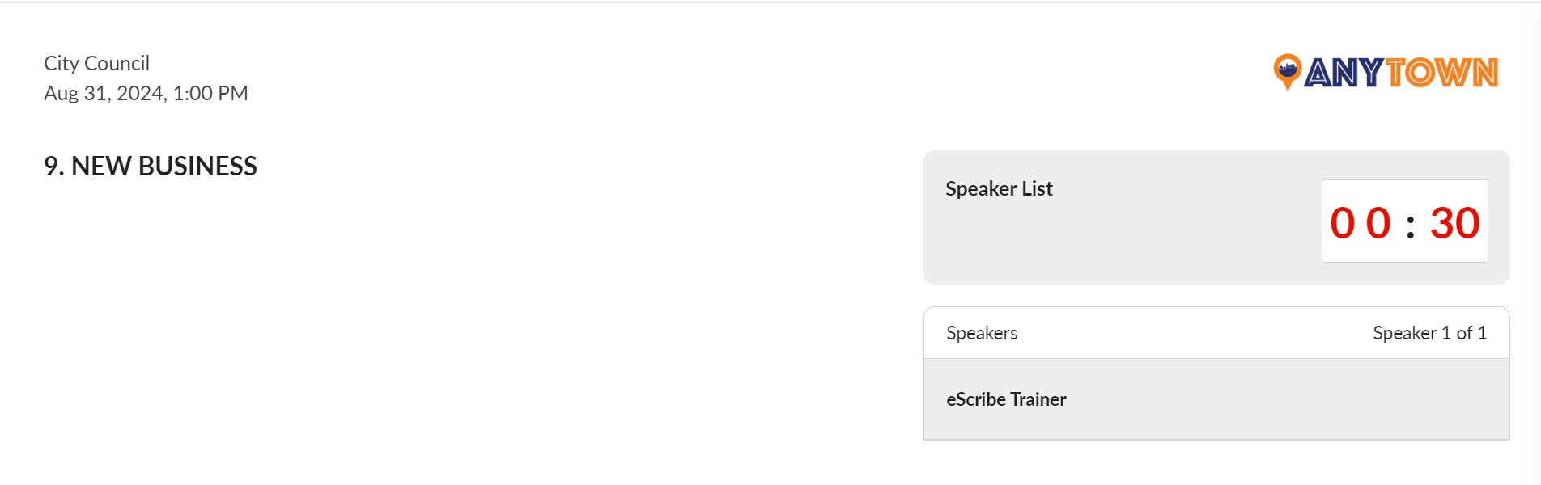Click the leftmost zero of the countdown timer
Viewport: 1541px width, 485px height.
coord(1342,222)
